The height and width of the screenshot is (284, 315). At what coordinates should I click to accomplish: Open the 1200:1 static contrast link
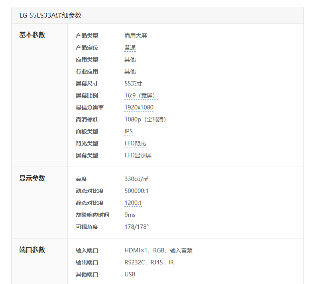point(133,203)
